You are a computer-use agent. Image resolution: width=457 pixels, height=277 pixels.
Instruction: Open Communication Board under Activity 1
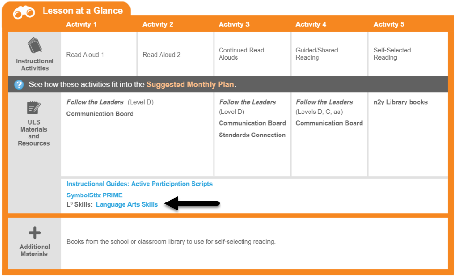pyautogui.click(x=100, y=114)
